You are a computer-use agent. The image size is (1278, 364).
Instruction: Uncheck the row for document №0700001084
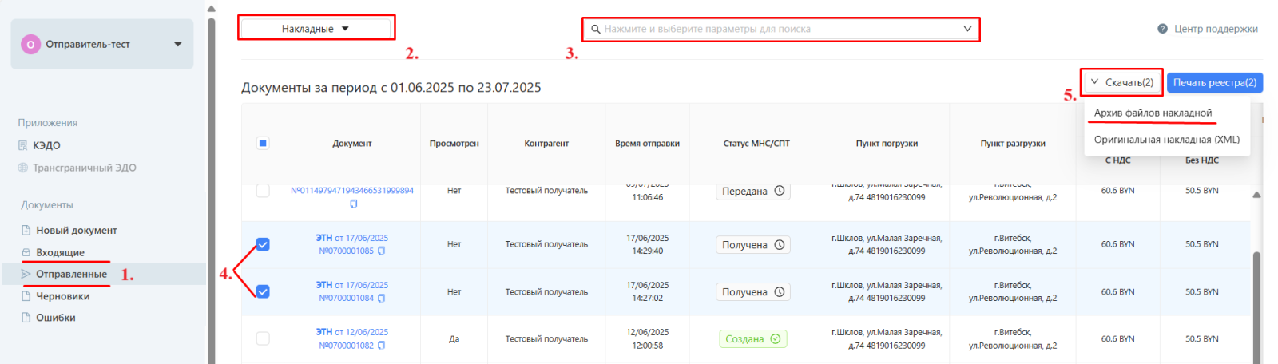pyautogui.click(x=263, y=291)
